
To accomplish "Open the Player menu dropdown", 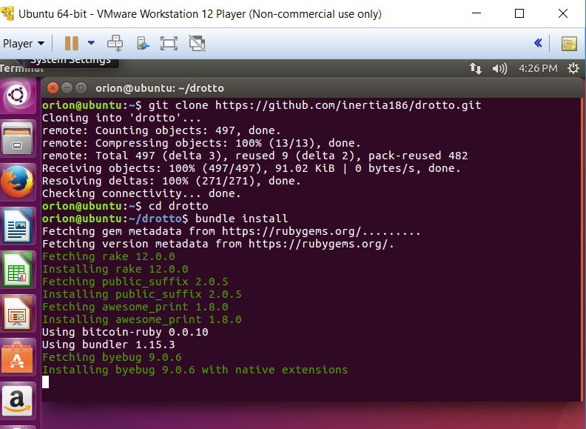I will tap(24, 44).
